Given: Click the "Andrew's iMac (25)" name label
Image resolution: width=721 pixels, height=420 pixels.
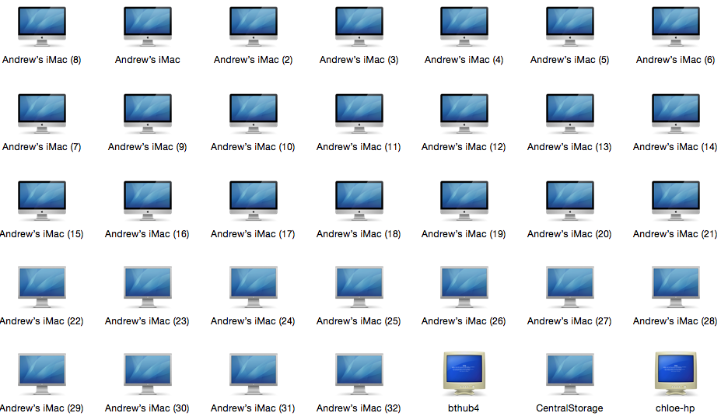Looking at the screenshot, I should pos(359,321).
